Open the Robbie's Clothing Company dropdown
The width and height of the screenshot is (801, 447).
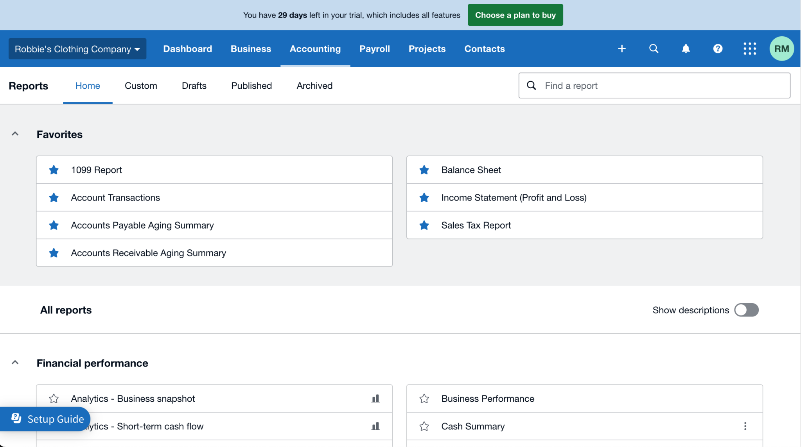77,48
